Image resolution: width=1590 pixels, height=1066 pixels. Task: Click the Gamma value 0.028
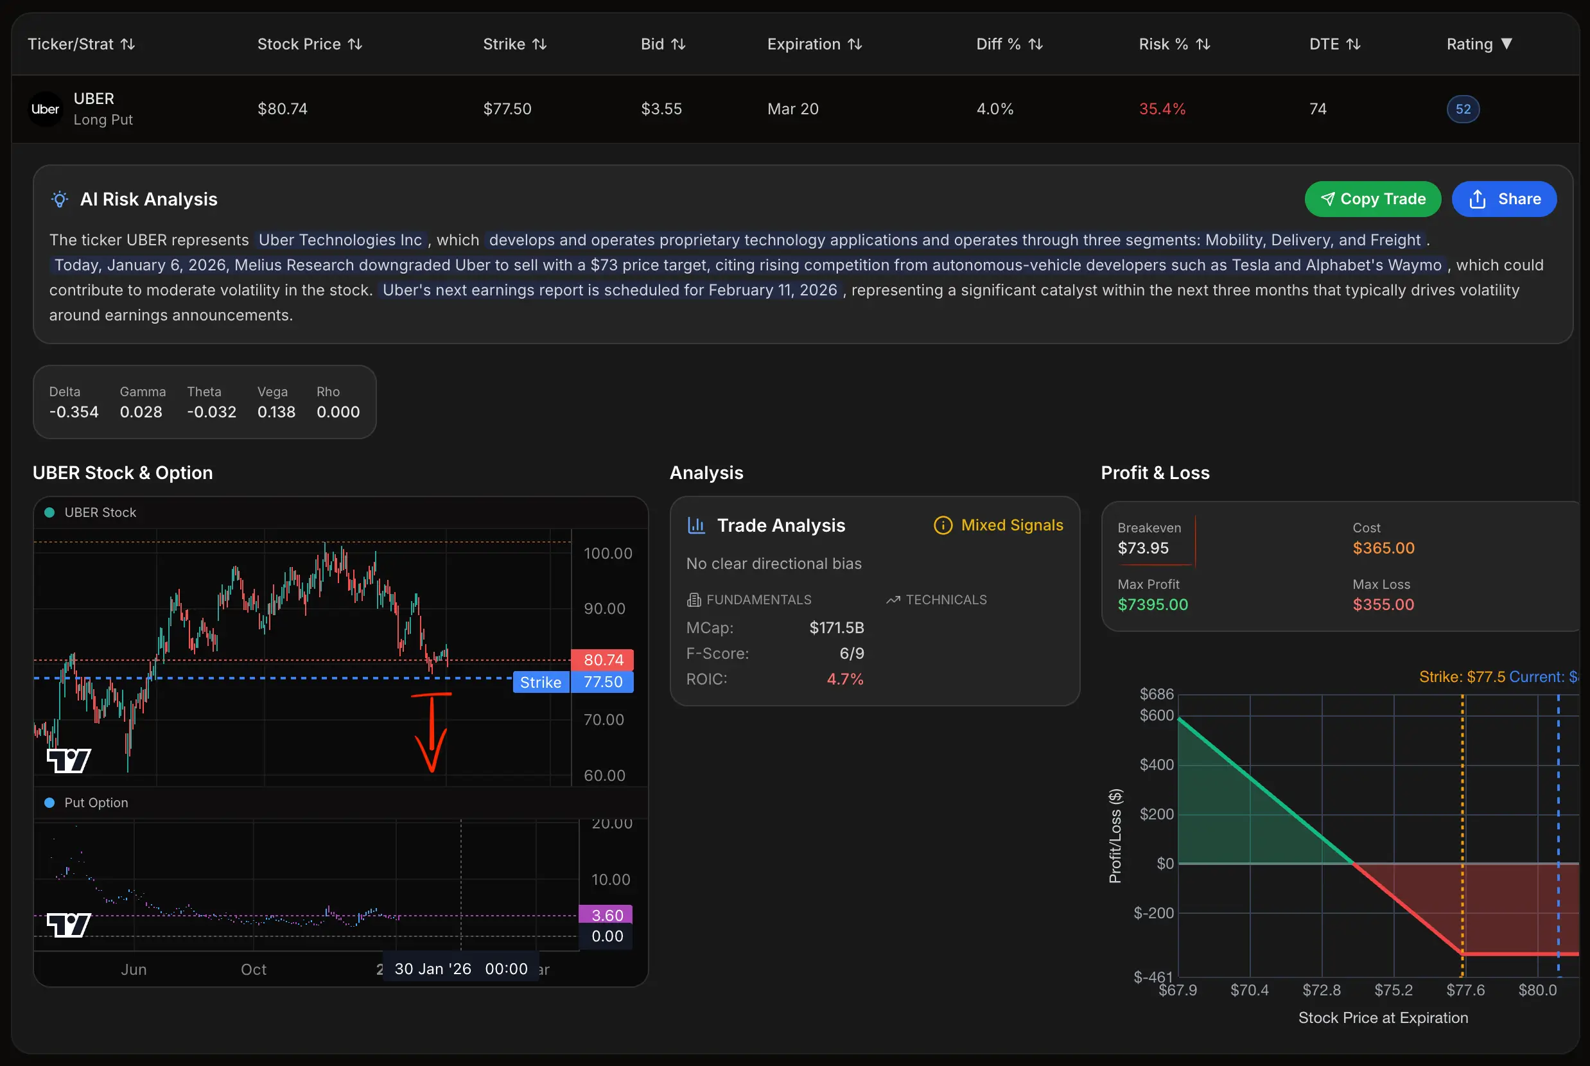click(x=141, y=412)
